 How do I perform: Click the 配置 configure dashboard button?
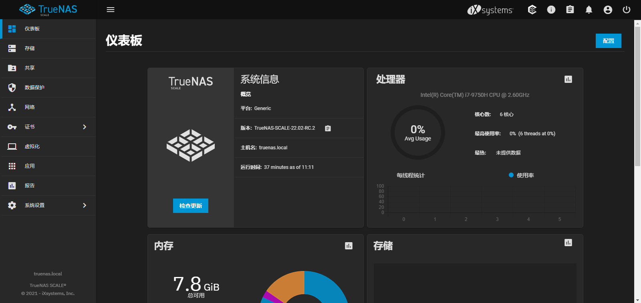pos(608,41)
